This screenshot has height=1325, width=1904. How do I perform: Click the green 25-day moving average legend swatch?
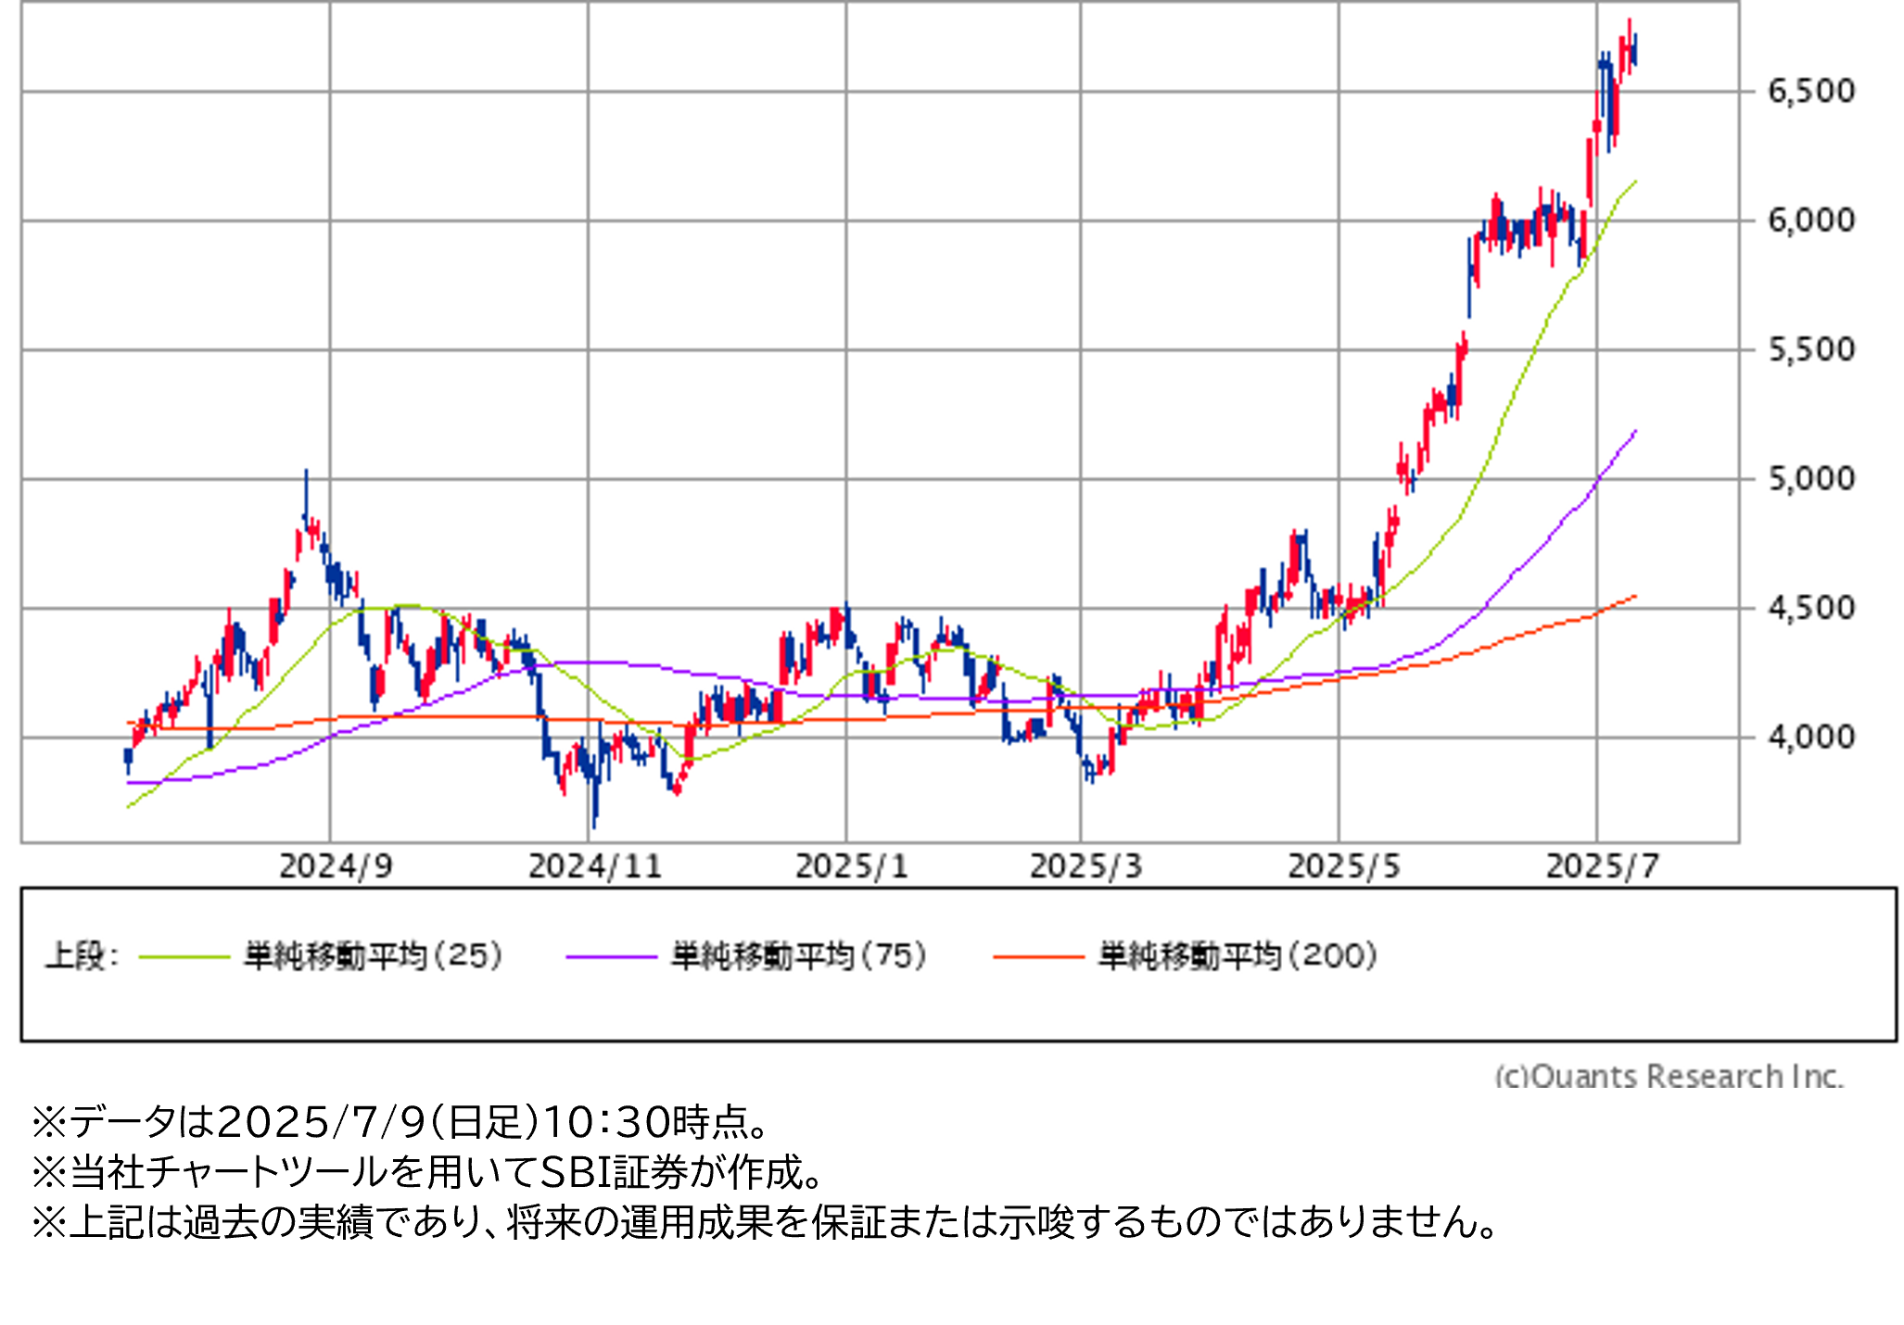point(184,957)
